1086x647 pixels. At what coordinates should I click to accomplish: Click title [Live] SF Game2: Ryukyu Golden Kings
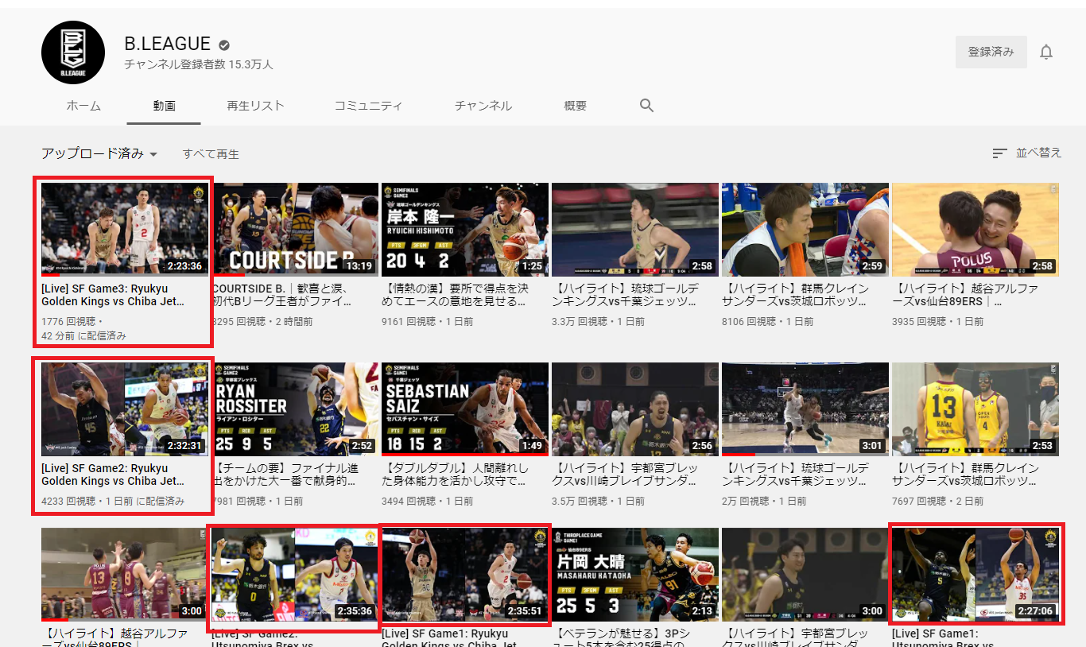(113, 475)
